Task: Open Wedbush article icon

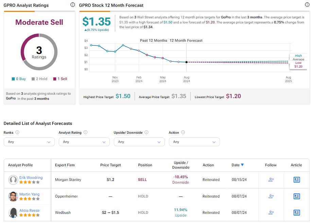Action: click(296, 212)
